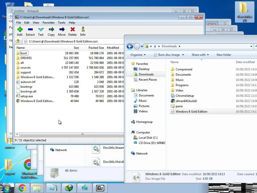257x193 pixels.
Task: Open Windows Explorer from the taskbar
Action: pyautogui.click(x=37, y=188)
